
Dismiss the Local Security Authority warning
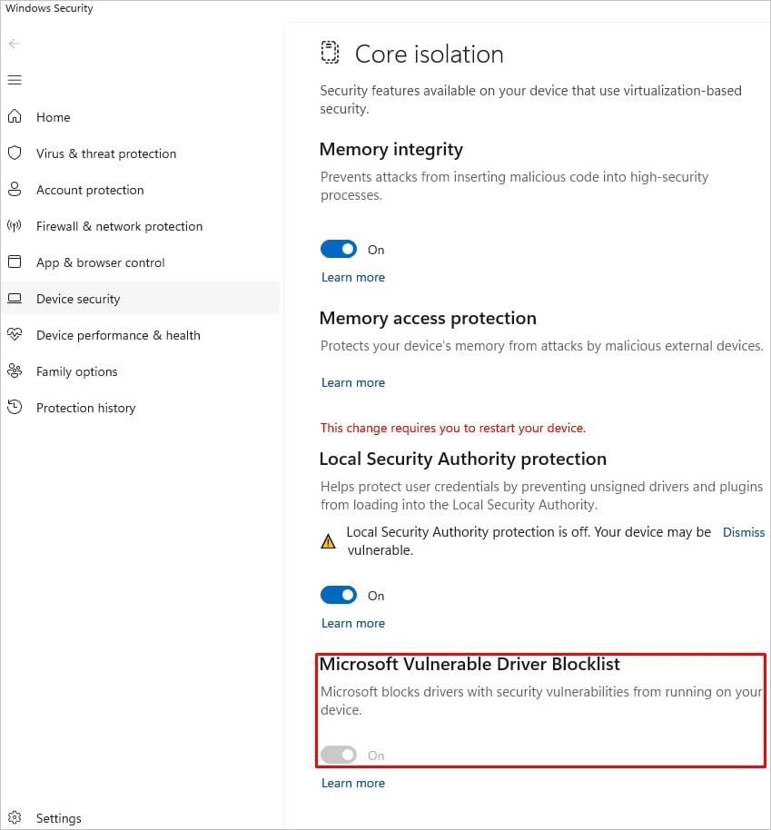[x=743, y=532]
